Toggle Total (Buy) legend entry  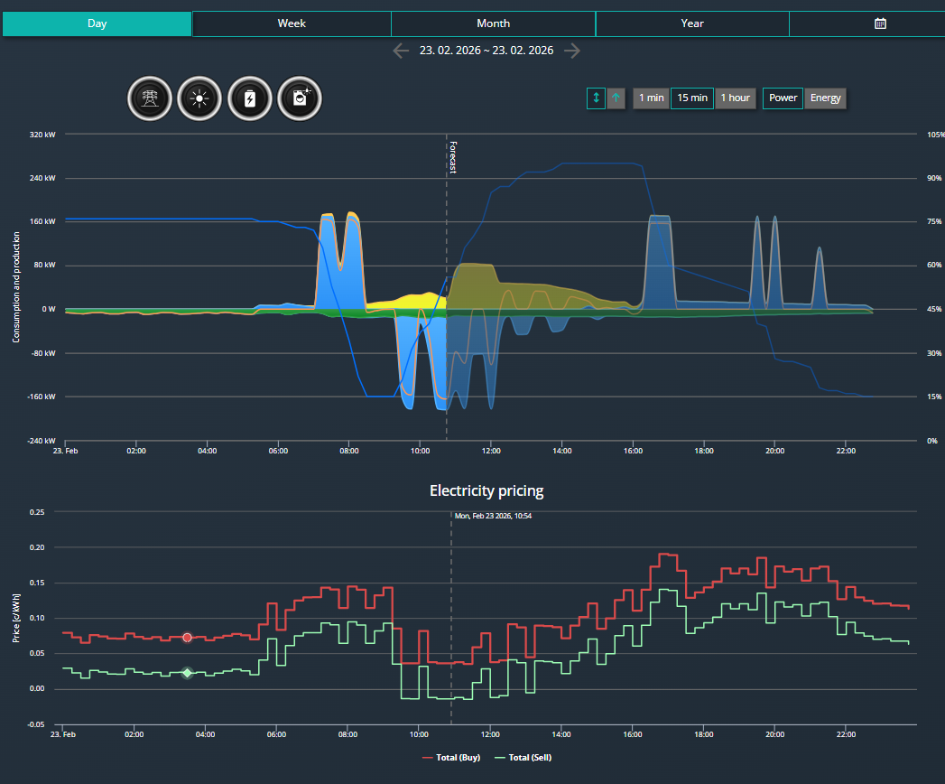451,758
